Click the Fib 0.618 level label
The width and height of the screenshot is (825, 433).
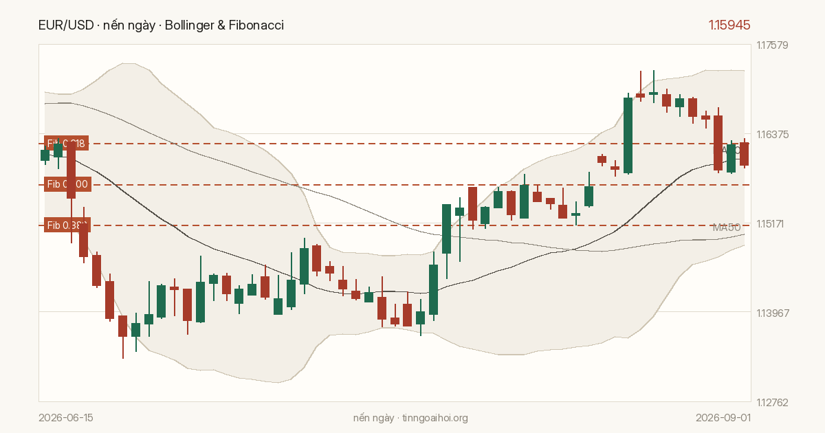[x=67, y=144]
